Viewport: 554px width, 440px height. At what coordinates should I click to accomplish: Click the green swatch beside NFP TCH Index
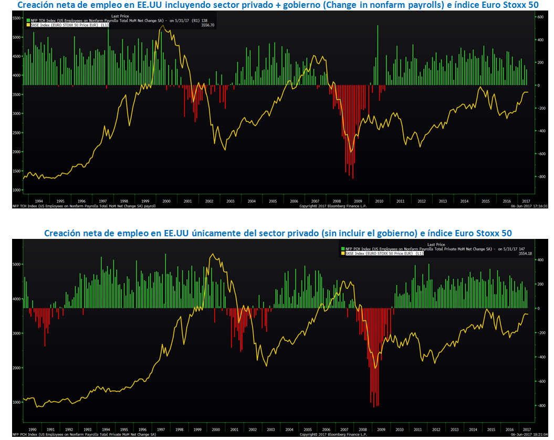(x=28, y=21)
